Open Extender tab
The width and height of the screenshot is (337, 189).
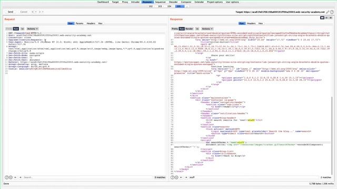pyautogui.click(x=199, y=2)
